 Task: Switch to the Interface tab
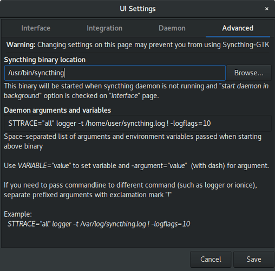coord(36,28)
